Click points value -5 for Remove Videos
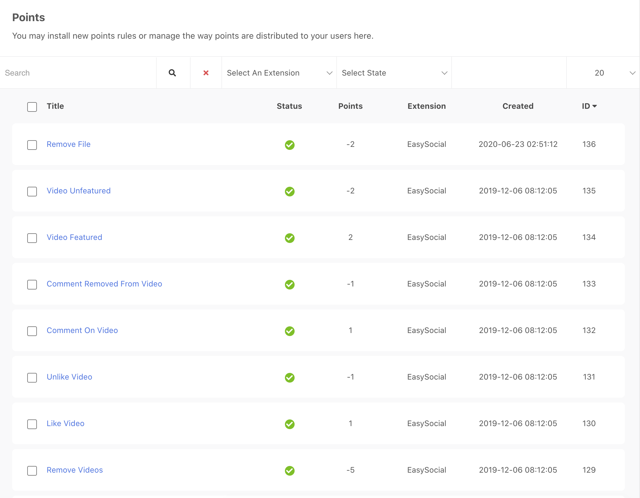This screenshot has height=498, width=640. pyautogui.click(x=351, y=470)
